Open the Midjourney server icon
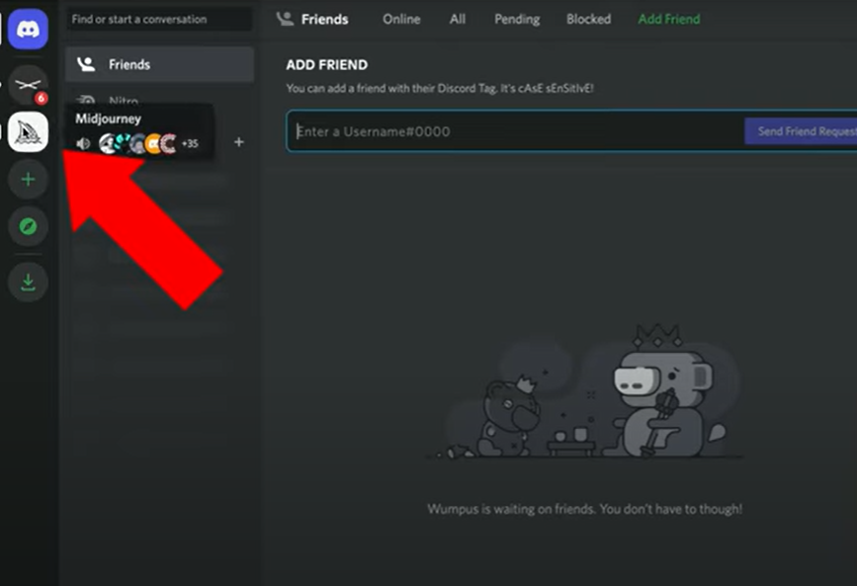This screenshot has height=586, width=857. (x=28, y=131)
